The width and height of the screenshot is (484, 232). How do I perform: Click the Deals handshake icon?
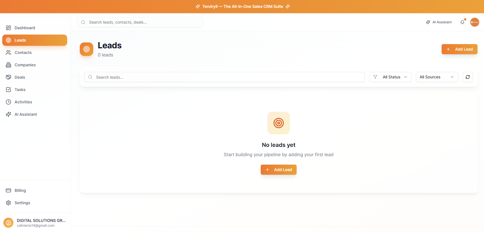(x=8, y=77)
